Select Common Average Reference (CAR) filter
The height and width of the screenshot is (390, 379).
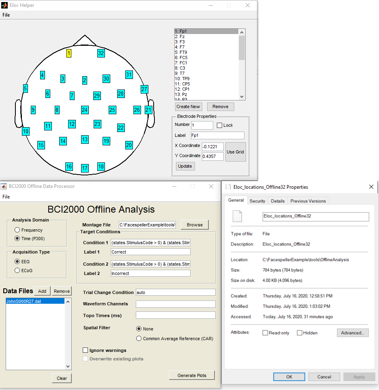tap(139, 339)
